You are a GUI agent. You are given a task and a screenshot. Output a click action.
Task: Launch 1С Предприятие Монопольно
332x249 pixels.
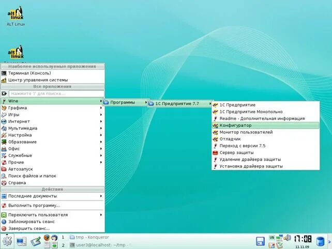click(x=265, y=112)
